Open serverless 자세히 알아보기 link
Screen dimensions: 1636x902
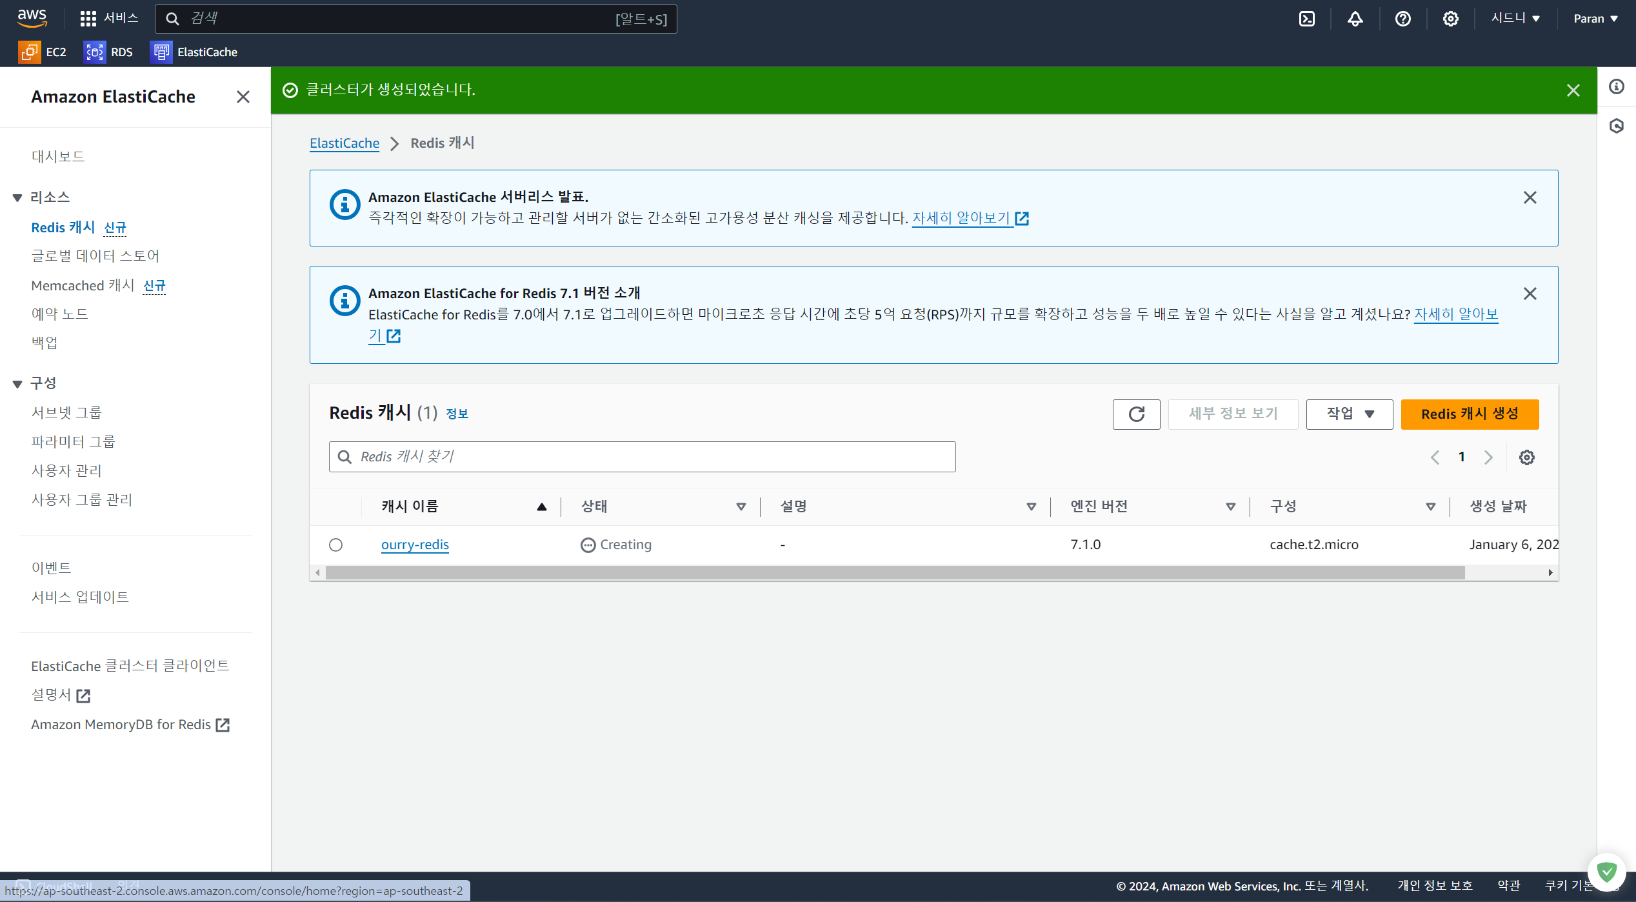970,219
